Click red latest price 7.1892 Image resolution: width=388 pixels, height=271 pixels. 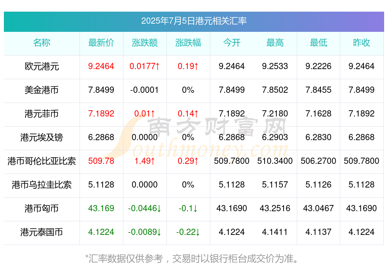101,113
